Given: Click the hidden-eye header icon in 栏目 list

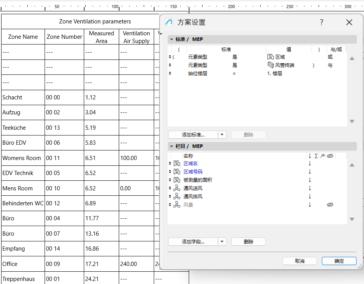Looking at the screenshot, I should coord(330,156).
